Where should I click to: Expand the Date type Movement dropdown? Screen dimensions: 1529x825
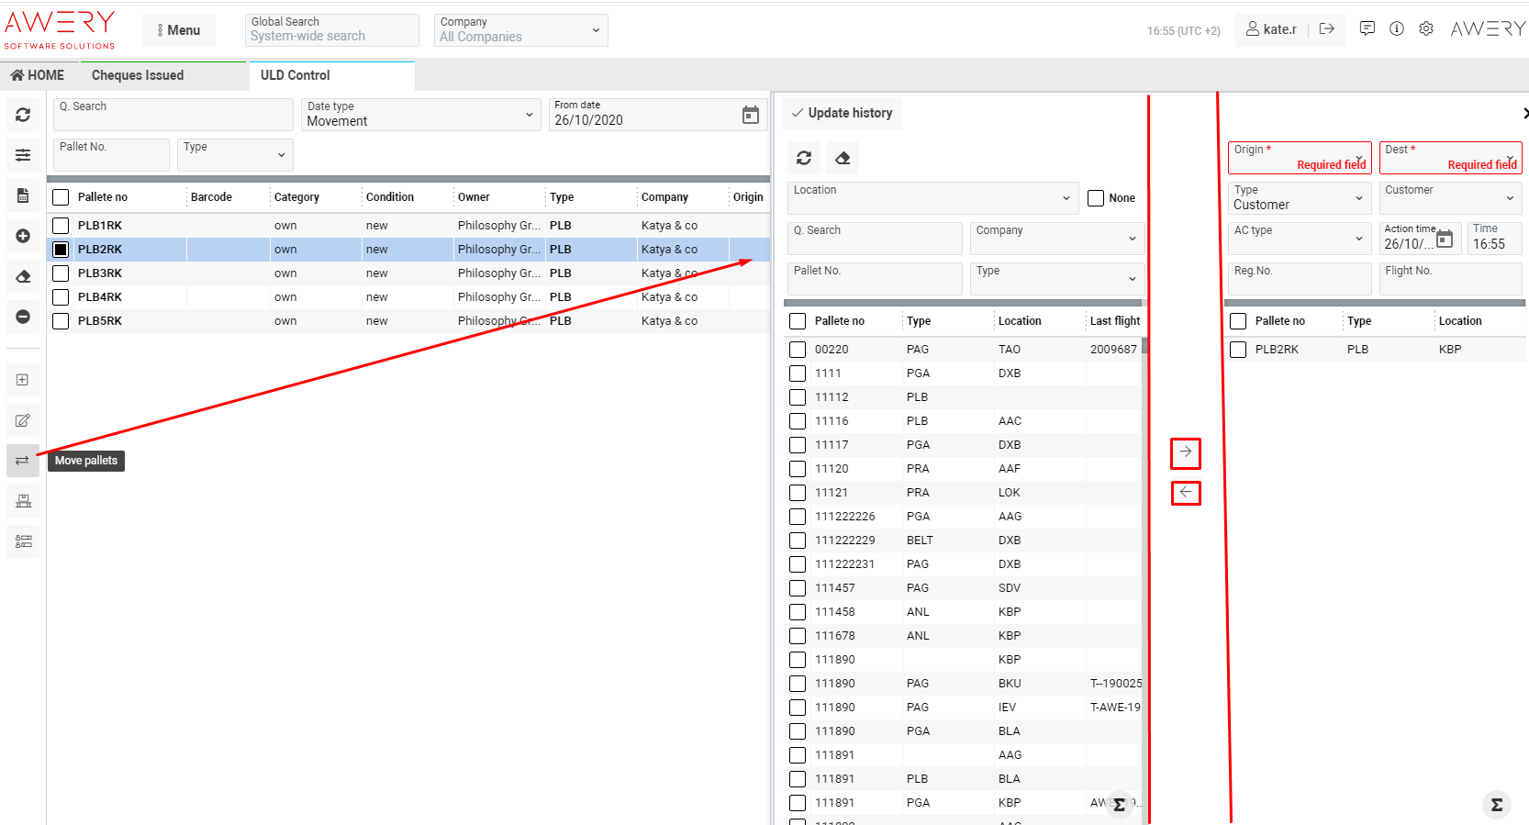coord(420,115)
